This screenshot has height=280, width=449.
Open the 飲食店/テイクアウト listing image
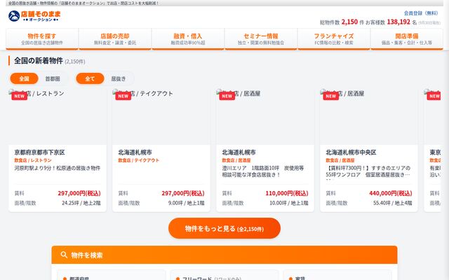(x=161, y=117)
